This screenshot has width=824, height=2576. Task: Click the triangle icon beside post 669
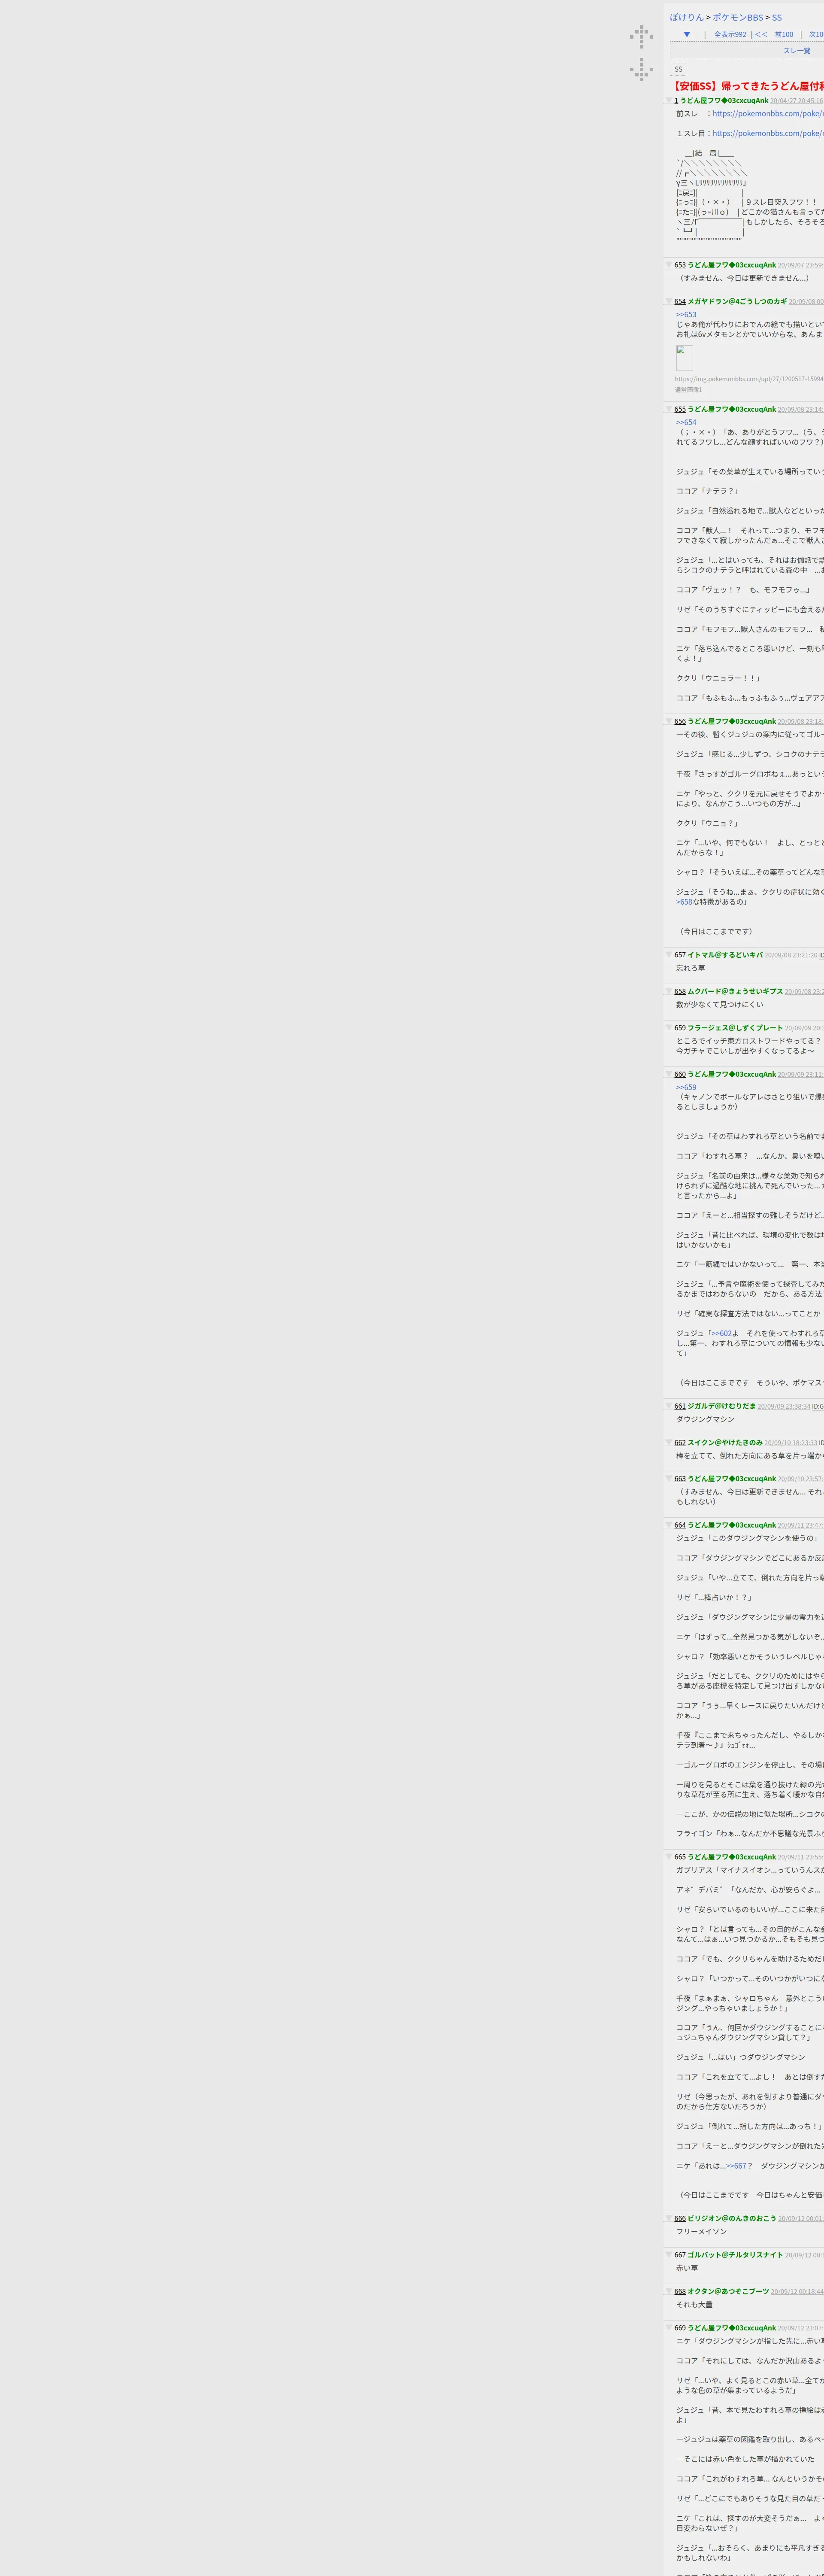[x=669, y=2327]
